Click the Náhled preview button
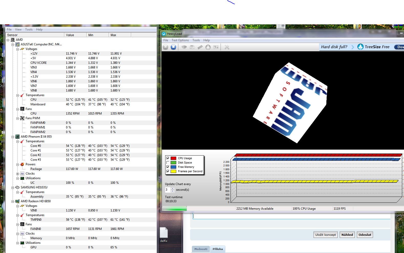The height and width of the screenshot is (253, 404). (x=347, y=235)
